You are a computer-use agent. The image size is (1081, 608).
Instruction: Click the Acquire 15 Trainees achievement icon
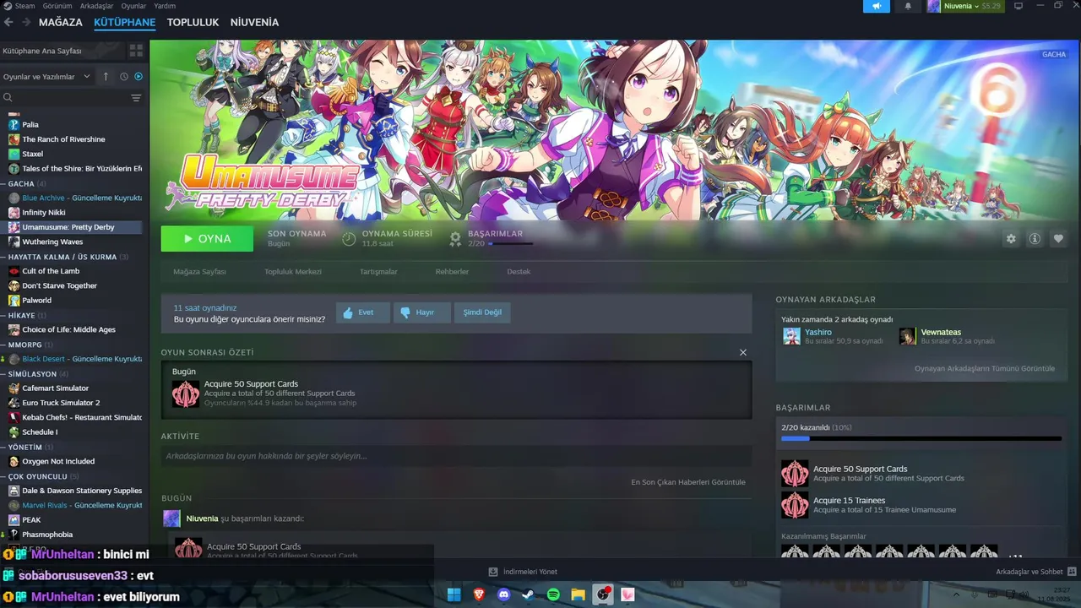(x=795, y=505)
